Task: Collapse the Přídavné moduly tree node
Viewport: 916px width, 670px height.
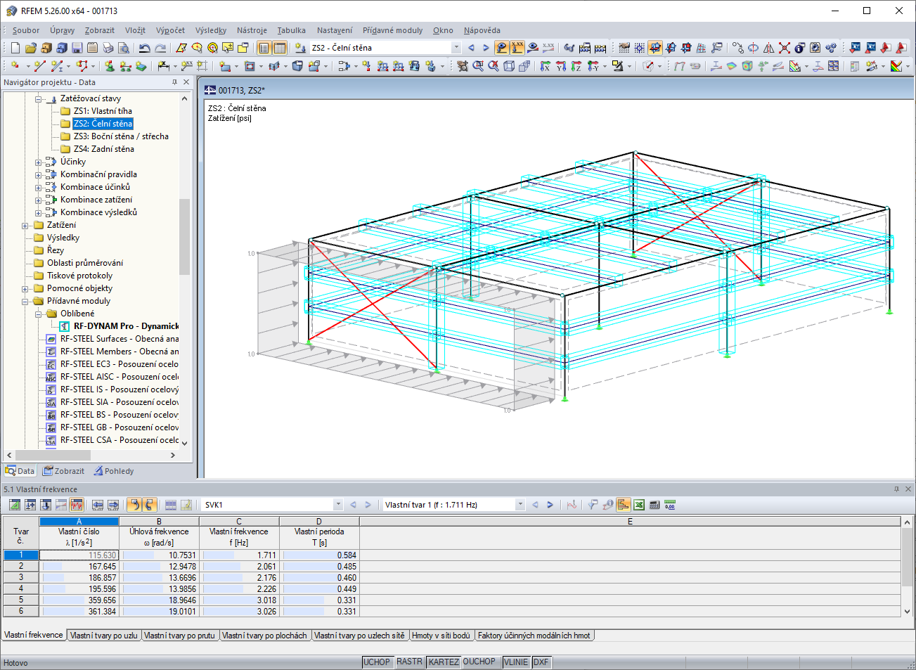Action: (25, 302)
